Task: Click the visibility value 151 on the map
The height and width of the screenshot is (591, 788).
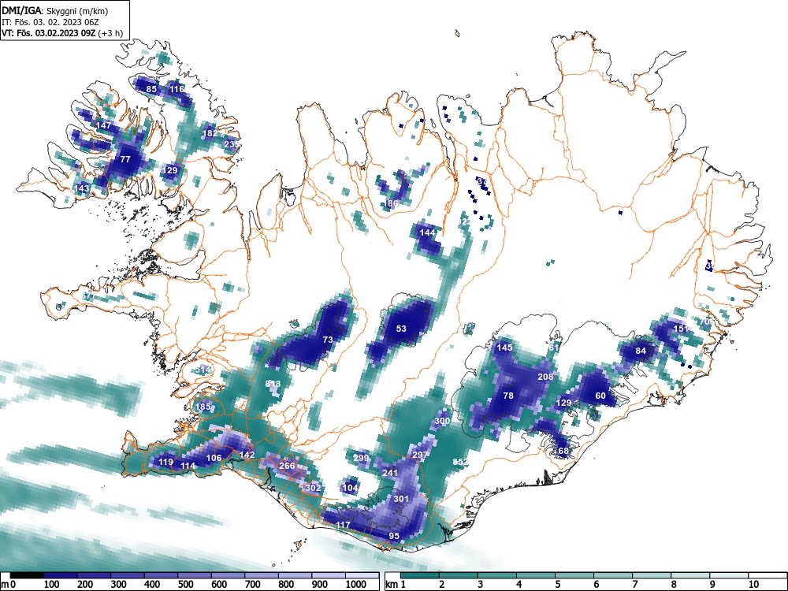Action: coord(681,329)
